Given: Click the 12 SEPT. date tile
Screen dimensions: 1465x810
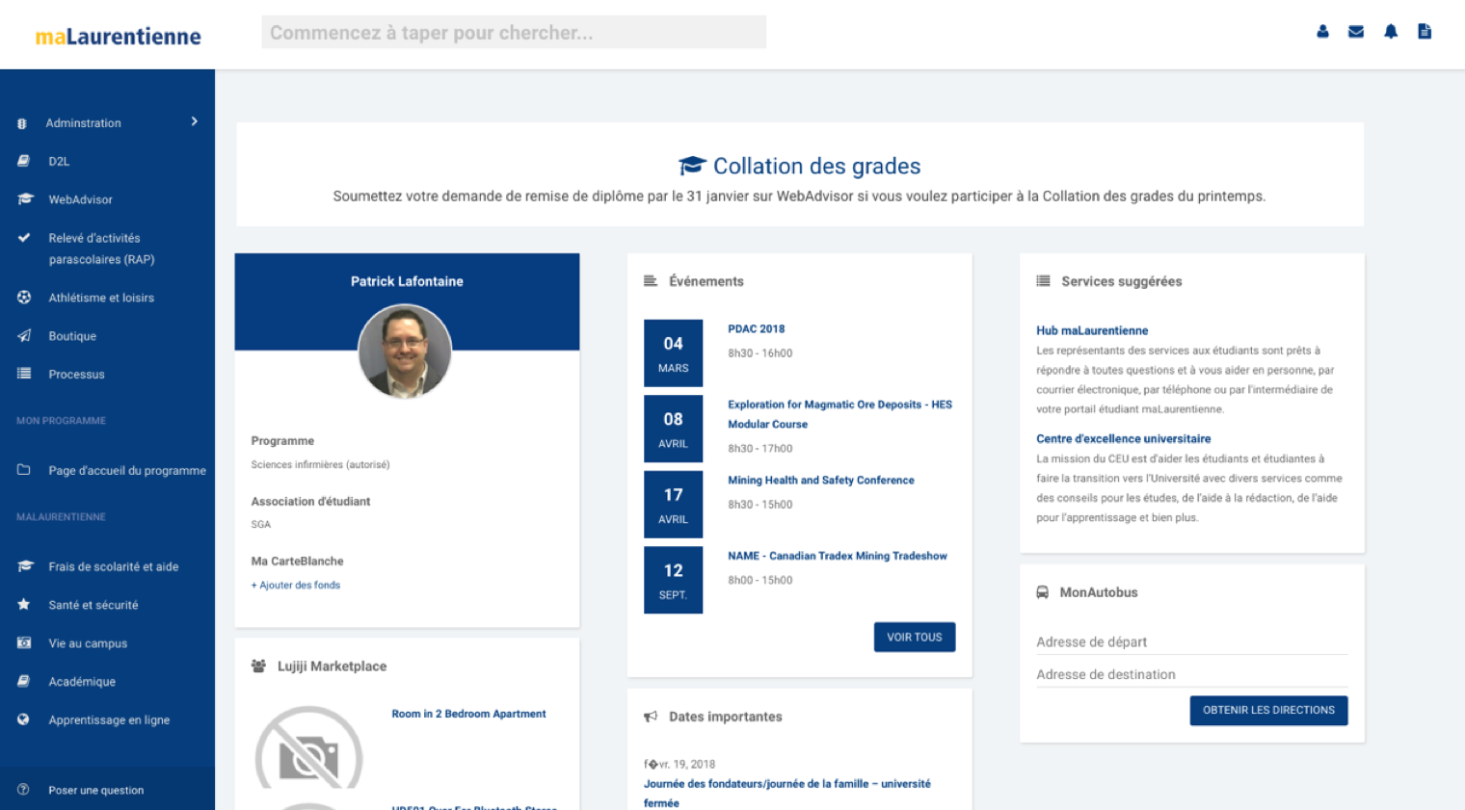Looking at the screenshot, I should click(673, 580).
